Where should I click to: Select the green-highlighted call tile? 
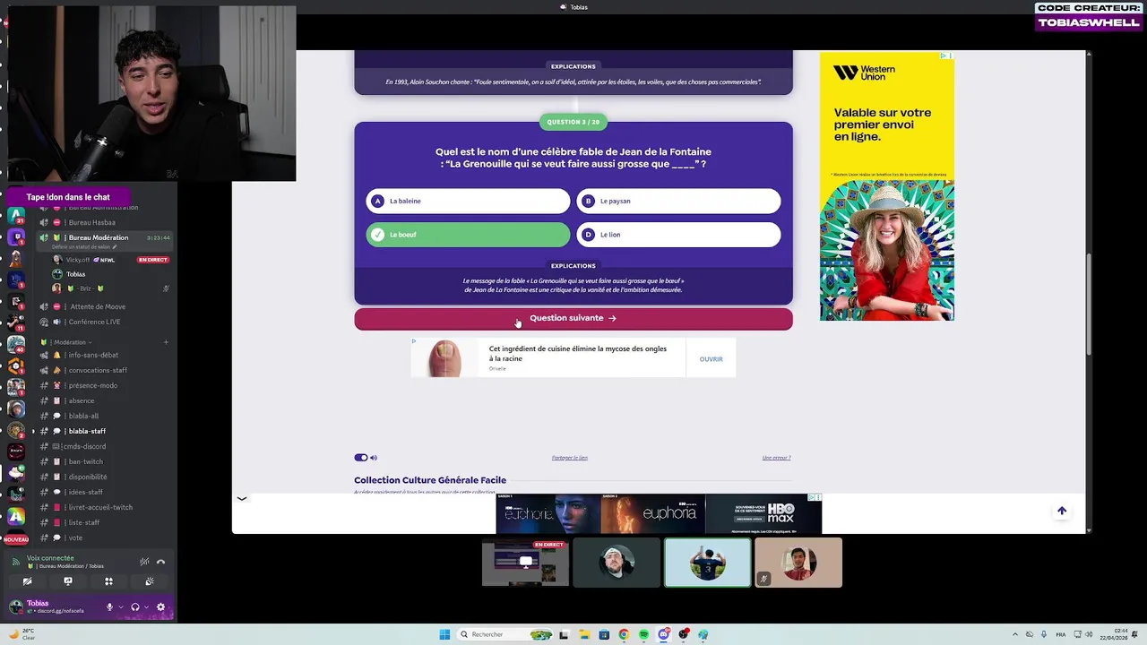[708, 563]
